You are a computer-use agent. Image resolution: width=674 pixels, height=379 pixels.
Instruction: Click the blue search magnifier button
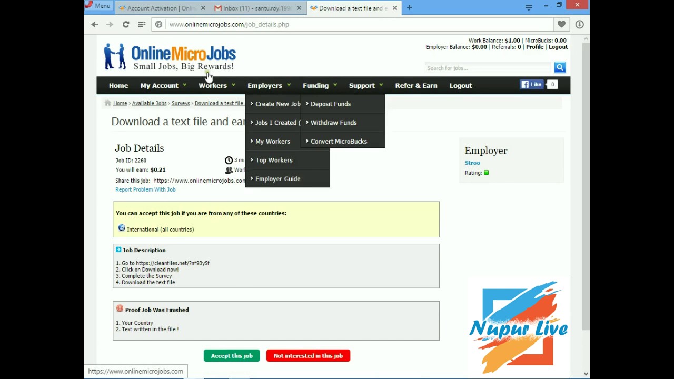[560, 67]
